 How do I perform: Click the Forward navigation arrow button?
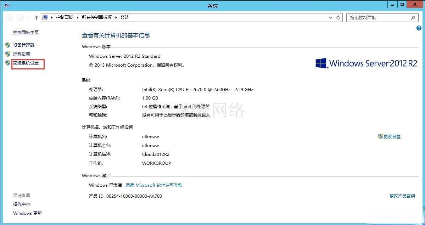[20, 17]
